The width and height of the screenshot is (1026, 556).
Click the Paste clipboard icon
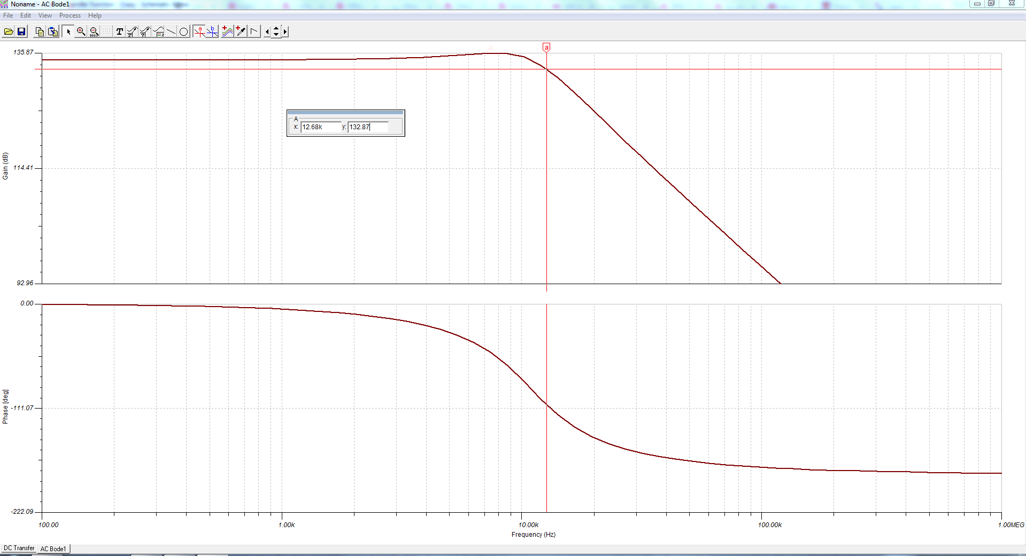tap(53, 32)
